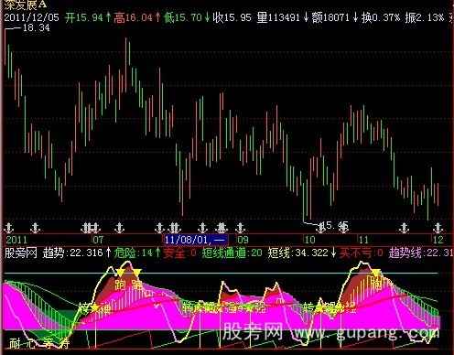Image resolution: width=454 pixels, height=355 pixels.
Task: Click the 12 month label on the time axis
Action: (x=438, y=240)
